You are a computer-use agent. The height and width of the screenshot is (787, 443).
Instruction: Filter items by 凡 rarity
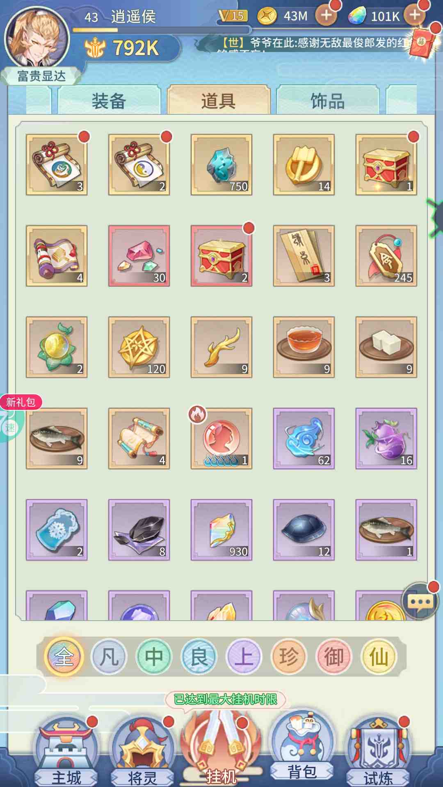coord(109,657)
